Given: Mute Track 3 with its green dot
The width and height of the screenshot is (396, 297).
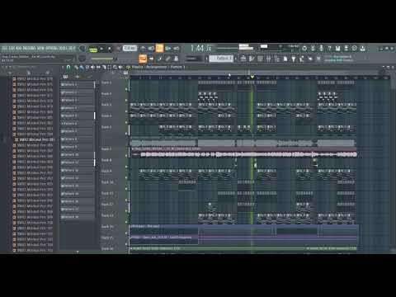Looking at the screenshot, I should pos(126,111).
